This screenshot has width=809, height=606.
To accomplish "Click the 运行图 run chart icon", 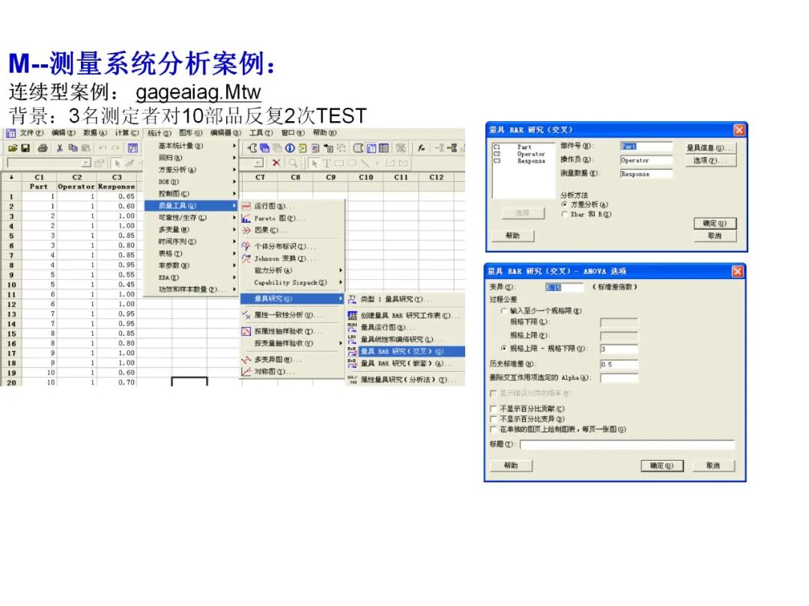I will pyautogui.click(x=246, y=206).
